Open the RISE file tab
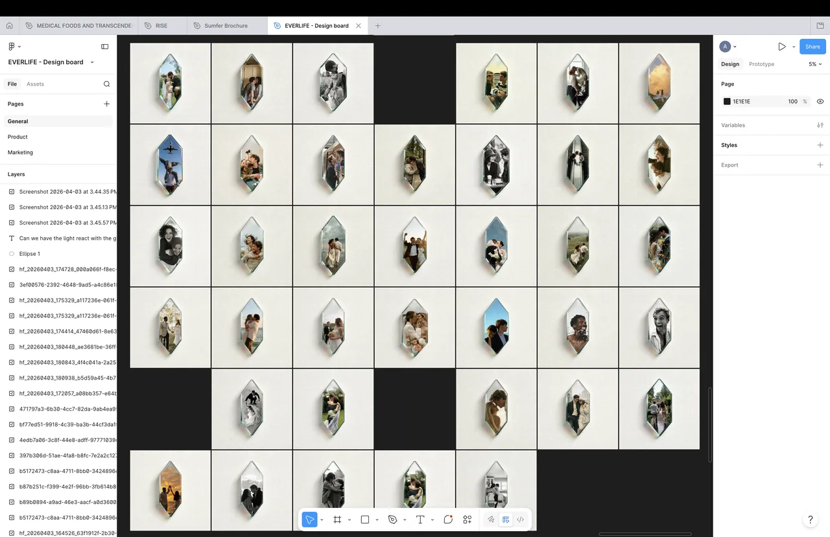 pos(161,26)
